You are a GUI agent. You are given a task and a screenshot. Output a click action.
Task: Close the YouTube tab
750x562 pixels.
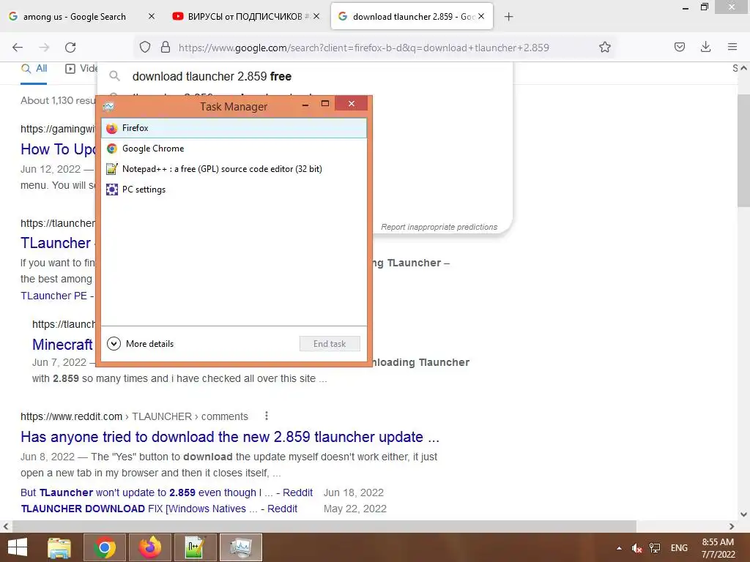[x=316, y=16]
